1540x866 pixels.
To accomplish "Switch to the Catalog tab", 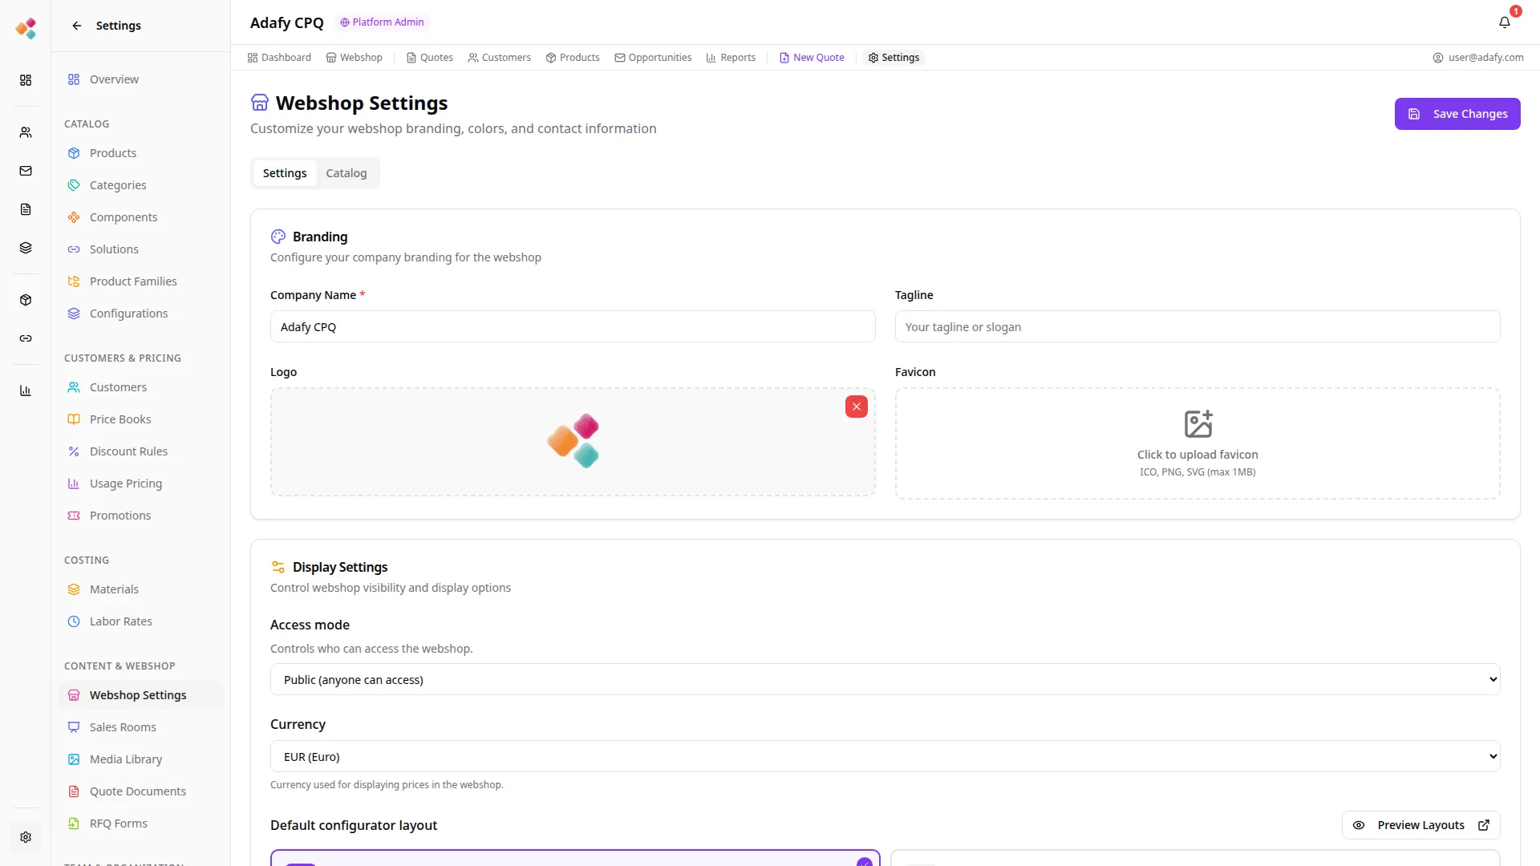I will tap(346, 173).
